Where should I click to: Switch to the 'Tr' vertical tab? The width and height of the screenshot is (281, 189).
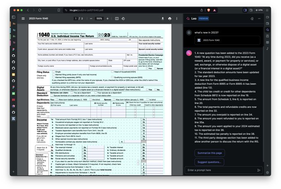14,43
